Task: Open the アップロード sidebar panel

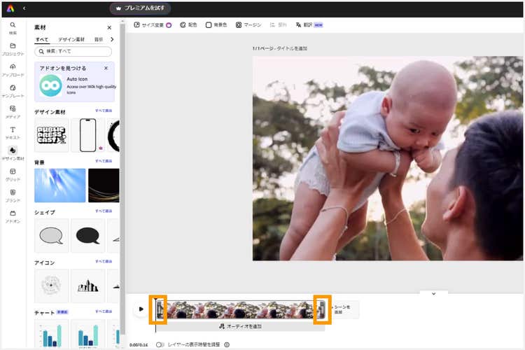Action: click(13, 70)
